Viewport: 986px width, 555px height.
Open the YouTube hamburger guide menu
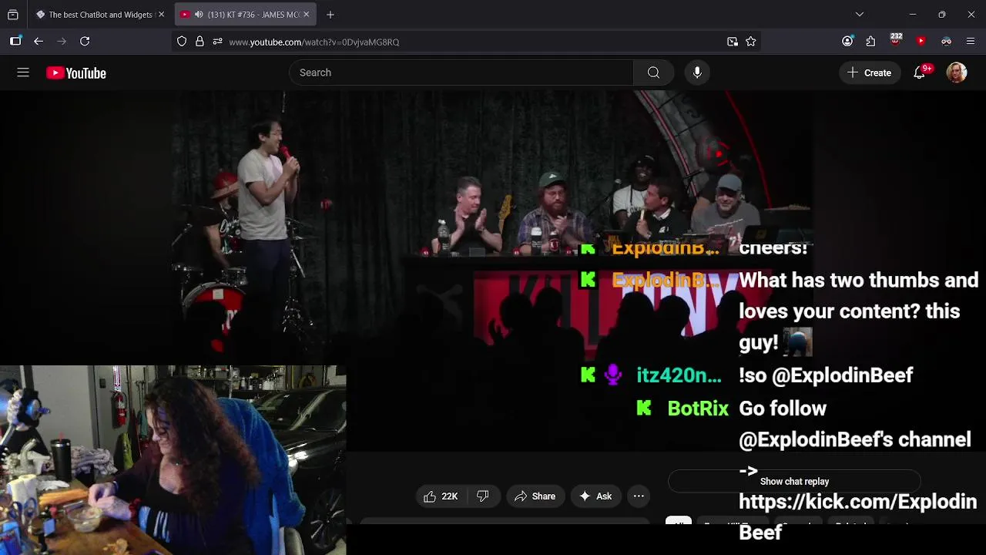click(x=23, y=72)
